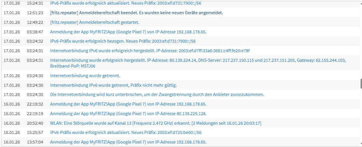The image size is (362, 147).
Task: Select the fritz.repeater Anmeldebereitschaft beendet entry
Action: click(x=136, y=13)
